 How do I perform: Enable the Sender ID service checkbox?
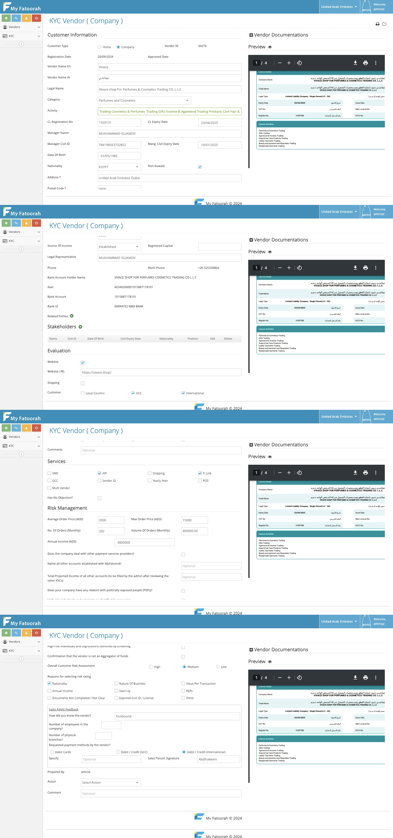tap(100, 481)
